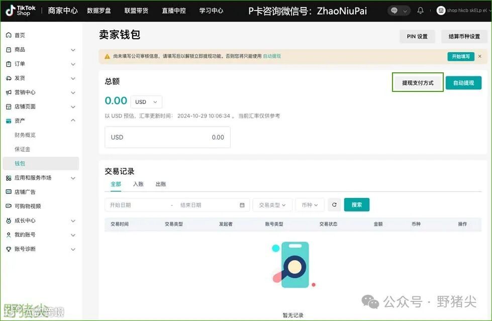Click the 商品 product icon in sidebar
Viewport: 492px width, 321px height.
point(9,50)
